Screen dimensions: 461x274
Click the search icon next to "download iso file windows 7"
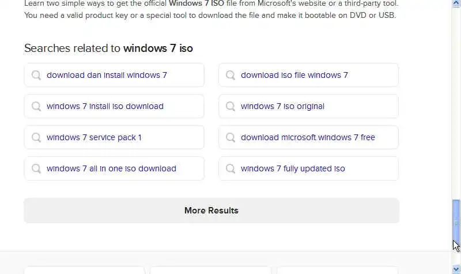coord(231,75)
